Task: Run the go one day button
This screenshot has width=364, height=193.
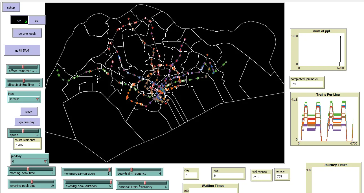Action: coord(27,122)
